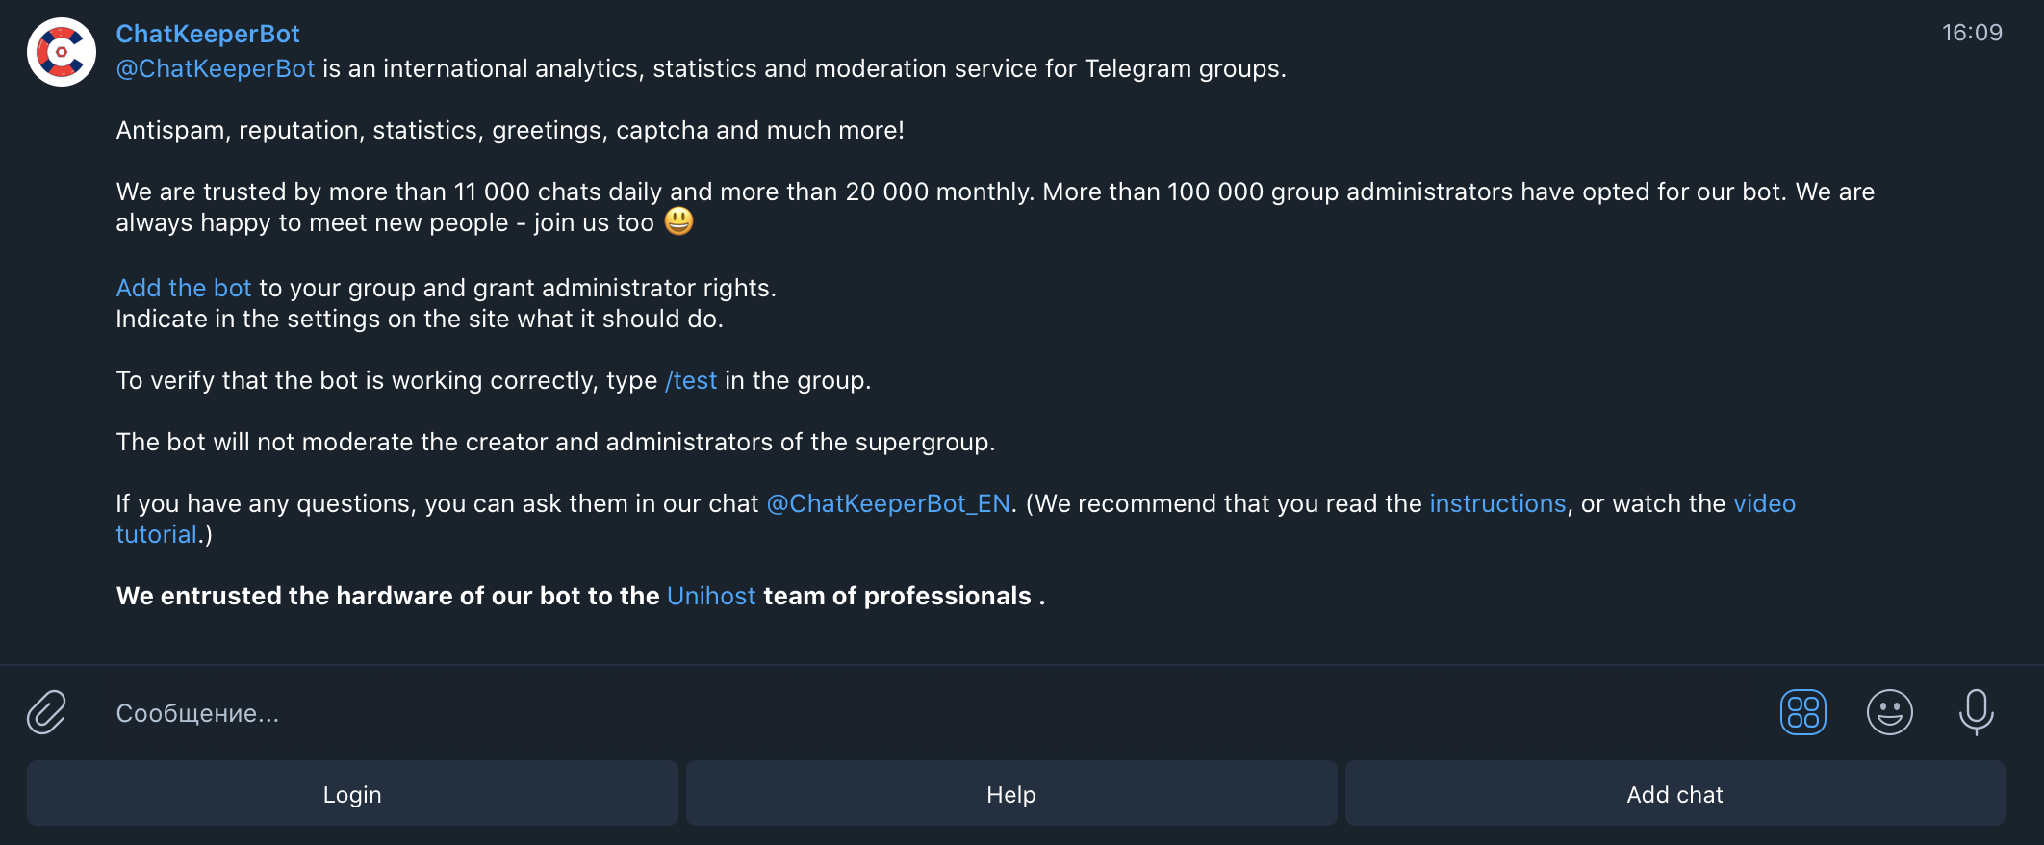The height and width of the screenshot is (845, 2044).
Task: Open the emoji picker smiley icon
Action: 1889,713
